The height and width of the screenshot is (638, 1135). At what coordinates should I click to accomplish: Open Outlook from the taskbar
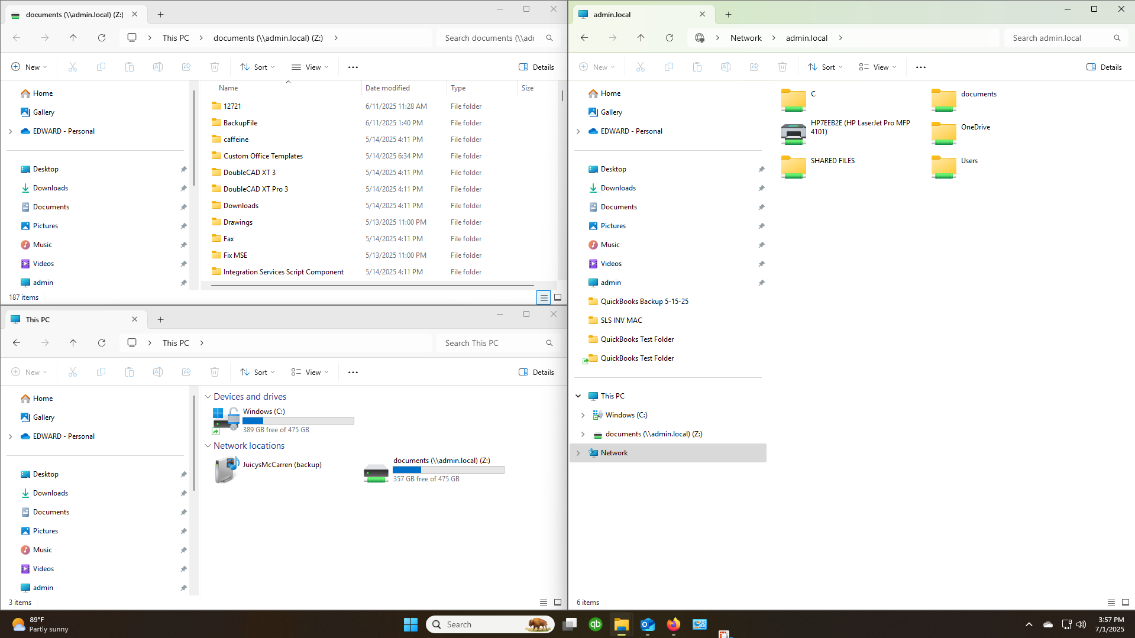coord(648,624)
